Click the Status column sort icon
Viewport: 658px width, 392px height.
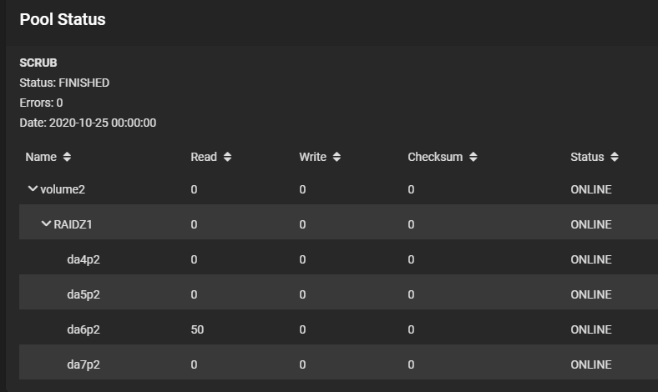point(615,157)
